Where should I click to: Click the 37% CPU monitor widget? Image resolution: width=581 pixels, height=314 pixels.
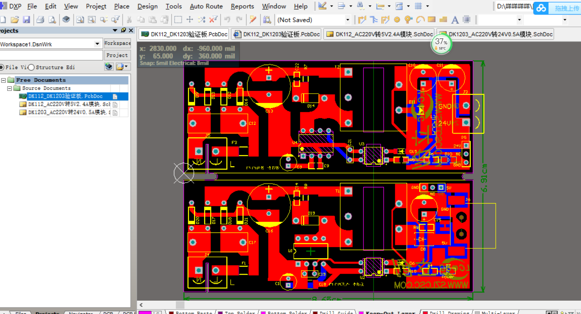click(x=441, y=44)
